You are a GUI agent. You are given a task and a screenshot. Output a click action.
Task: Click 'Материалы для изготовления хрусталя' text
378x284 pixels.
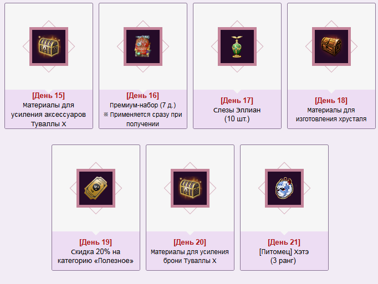(331, 115)
